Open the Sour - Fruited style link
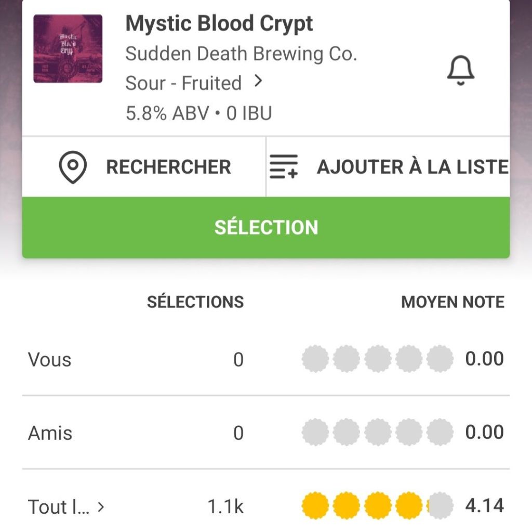This screenshot has height=532, width=532. (x=183, y=83)
